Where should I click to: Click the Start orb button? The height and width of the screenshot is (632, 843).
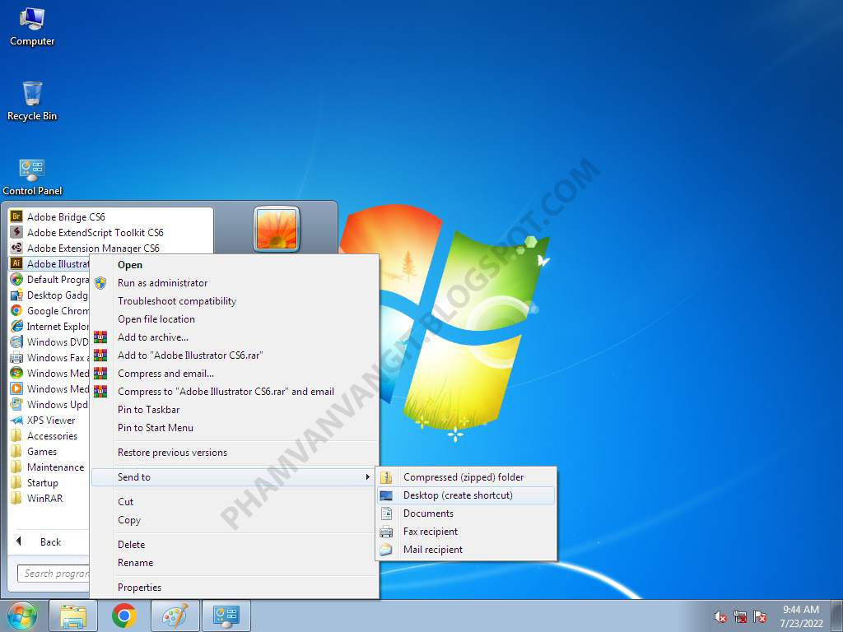point(22,616)
